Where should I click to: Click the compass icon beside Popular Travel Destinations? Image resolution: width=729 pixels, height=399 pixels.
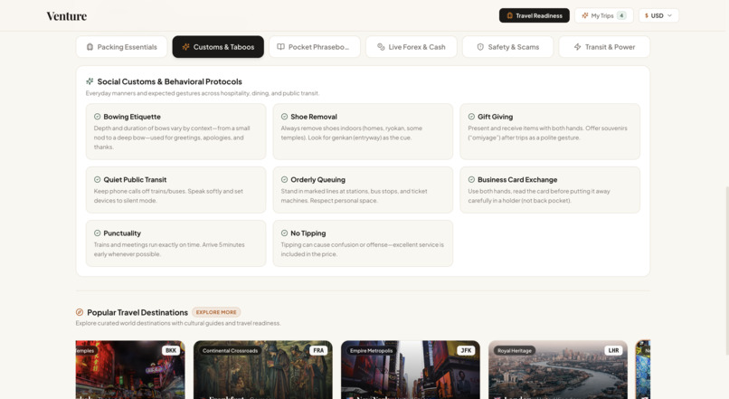pos(80,312)
